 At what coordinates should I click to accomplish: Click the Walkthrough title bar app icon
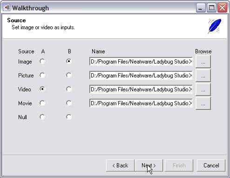7,7
